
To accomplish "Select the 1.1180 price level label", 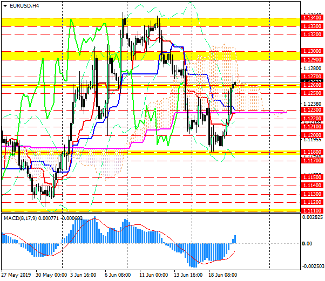I will (312, 152).
